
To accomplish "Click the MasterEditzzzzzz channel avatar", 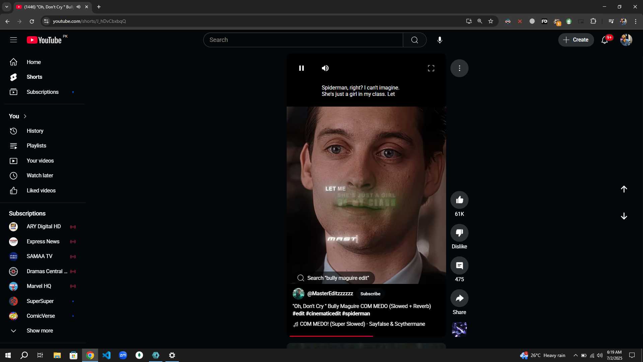I will tap(298, 294).
